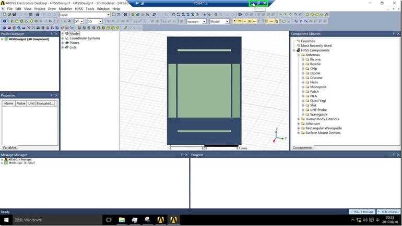Toggle pin on Progress panel
The height and width of the screenshot is (226, 402).
pyautogui.click(x=394, y=155)
